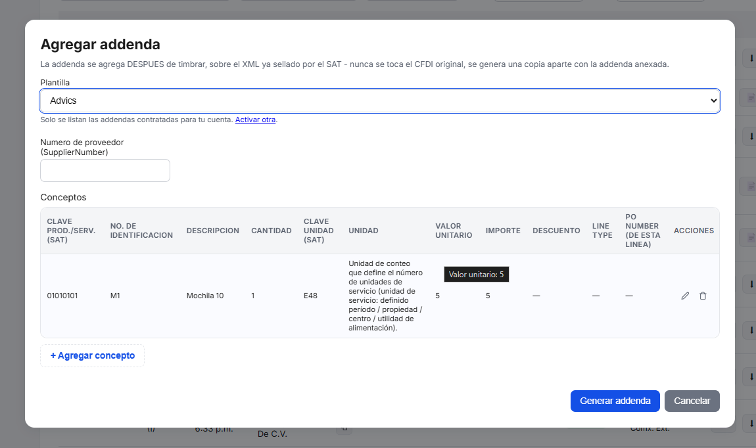Follow the Activar otra link
The width and height of the screenshot is (756, 448).
click(255, 120)
